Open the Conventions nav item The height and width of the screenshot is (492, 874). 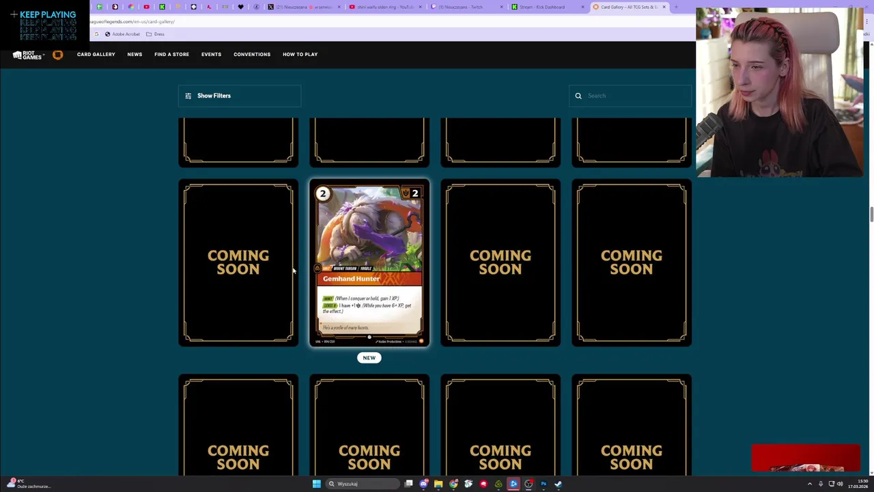(252, 55)
